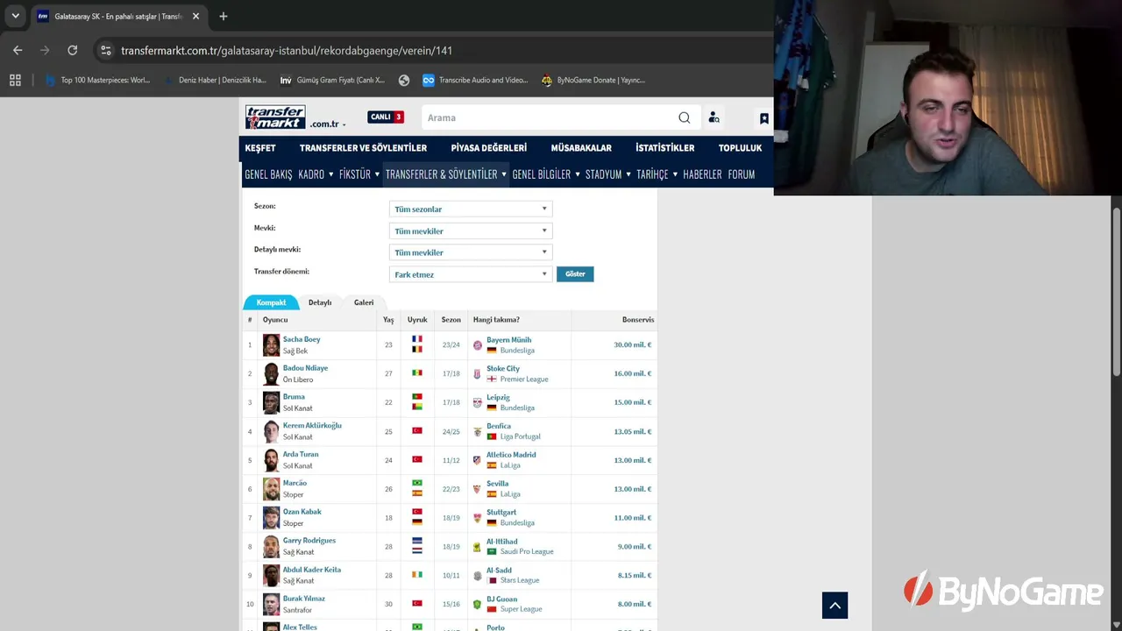Click the page's vertical scrollbar
The width and height of the screenshot is (1122, 631).
point(1116,294)
